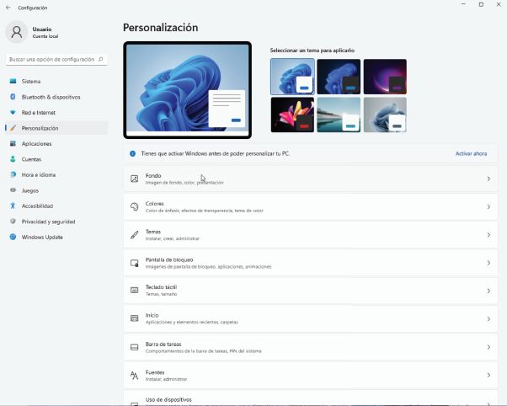Open Privacidad y seguridad label

(x=48, y=222)
